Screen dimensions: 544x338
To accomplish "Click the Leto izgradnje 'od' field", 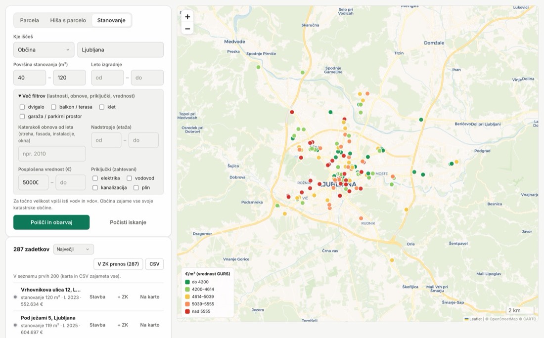I will [x=107, y=78].
